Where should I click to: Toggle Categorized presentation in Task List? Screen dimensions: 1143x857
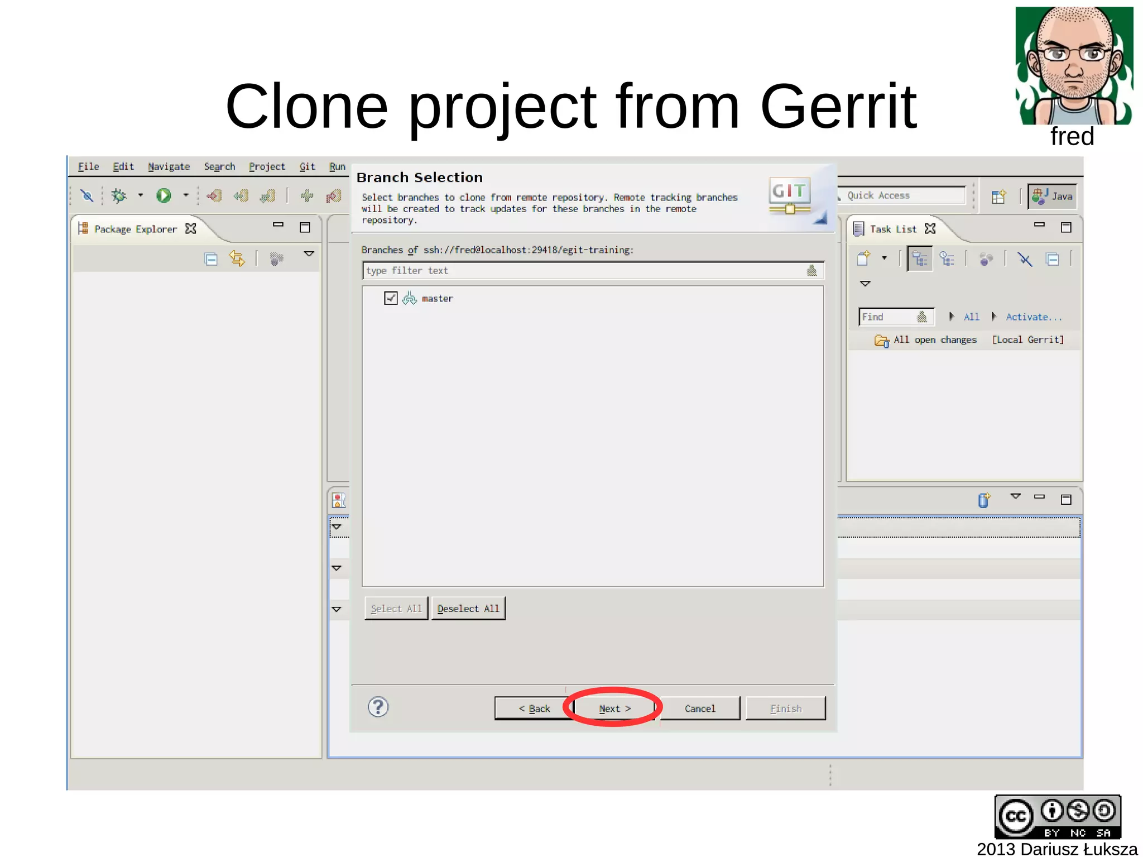click(920, 259)
